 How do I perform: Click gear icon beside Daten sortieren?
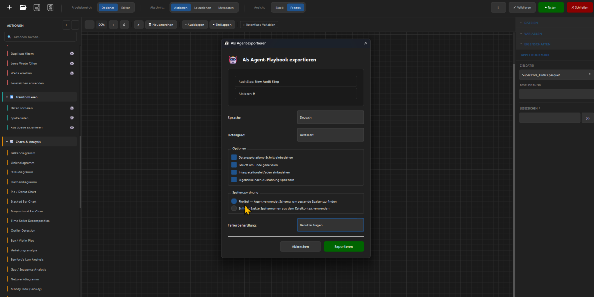pyautogui.click(x=72, y=108)
